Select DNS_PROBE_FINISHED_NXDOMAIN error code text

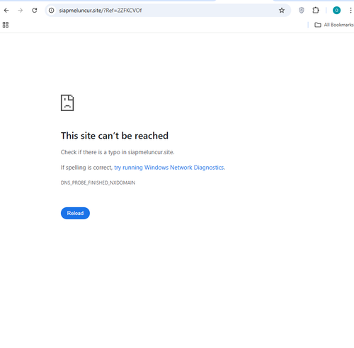(x=98, y=182)
